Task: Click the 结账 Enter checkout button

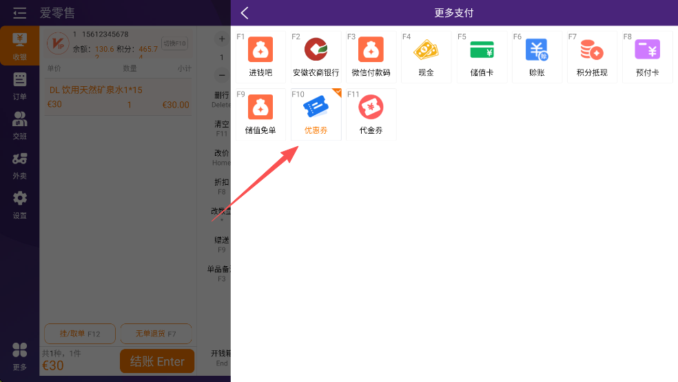Action: (157, 361)
